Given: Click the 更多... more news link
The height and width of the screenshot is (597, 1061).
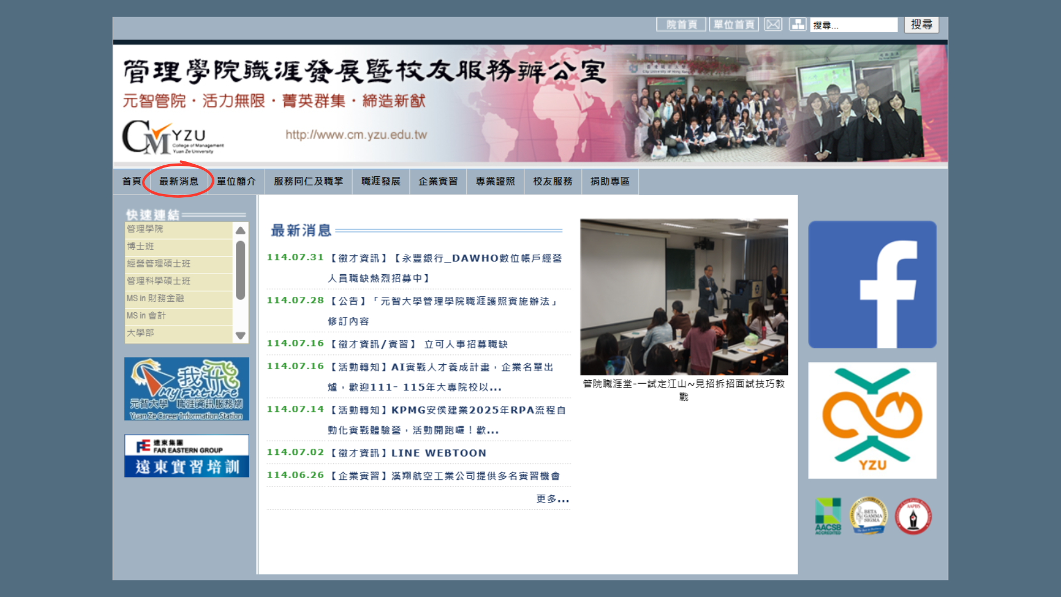Looking at the screenshot, I should pyautogui.click(x=553, y=499).
